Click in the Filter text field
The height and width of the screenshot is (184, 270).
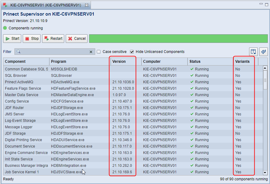[x=55, y=52]
